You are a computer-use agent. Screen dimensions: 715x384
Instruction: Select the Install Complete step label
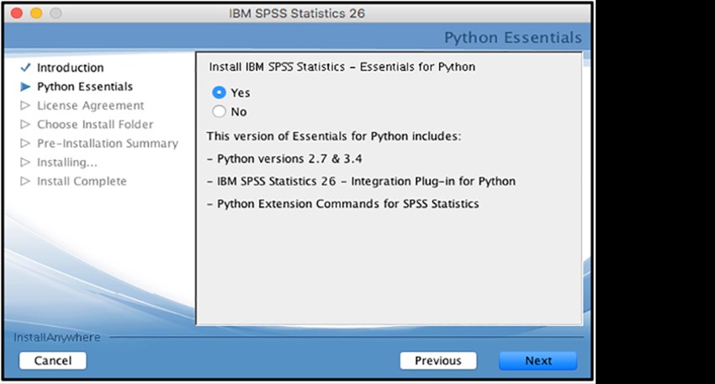click(x=82, y=181)
